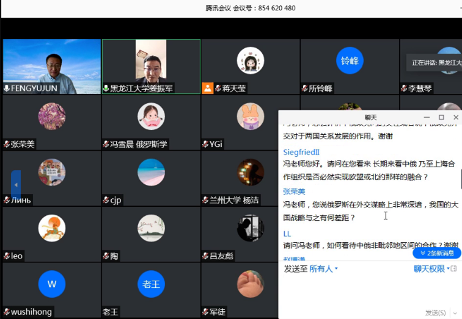Click muted mic icon next to 张荣美 tile label
Image resolution: width=462 pixels, height=319 pixels.
pos(7,144)
